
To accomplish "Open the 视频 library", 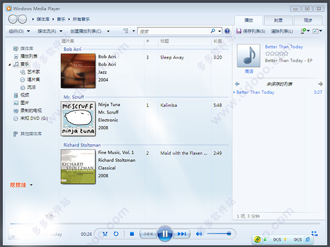I will click(x=21, y=95).
